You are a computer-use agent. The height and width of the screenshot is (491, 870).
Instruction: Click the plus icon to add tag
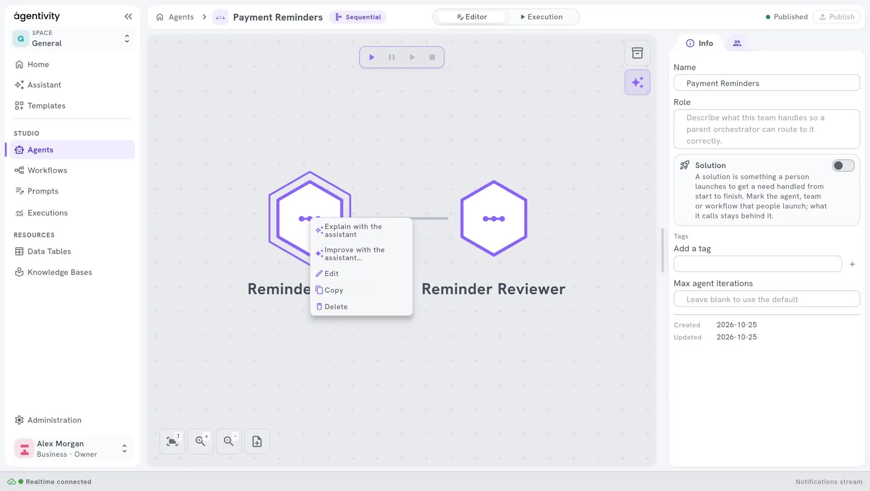coord(852,264)
